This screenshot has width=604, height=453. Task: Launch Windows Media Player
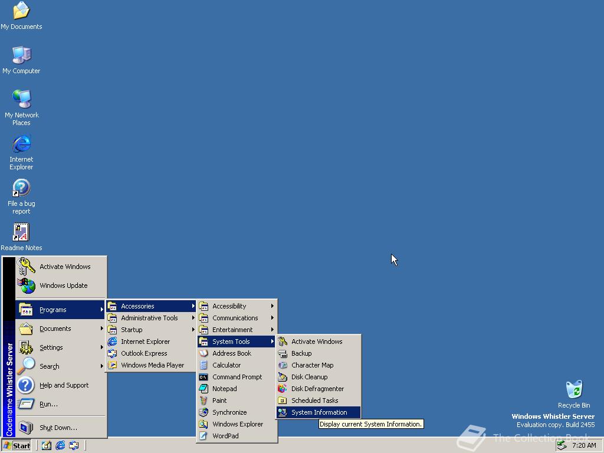point(151,365)
